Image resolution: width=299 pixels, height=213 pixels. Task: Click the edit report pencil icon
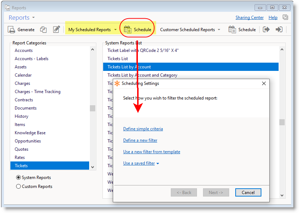click(x=56, y=30)
